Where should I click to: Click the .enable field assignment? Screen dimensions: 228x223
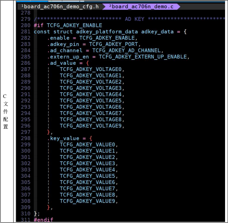click(x=92, y=38)
